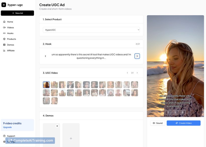This screenshot has width=206, height=147.
Task: Go to previous UGC Video page
Action: coord(127,73)
